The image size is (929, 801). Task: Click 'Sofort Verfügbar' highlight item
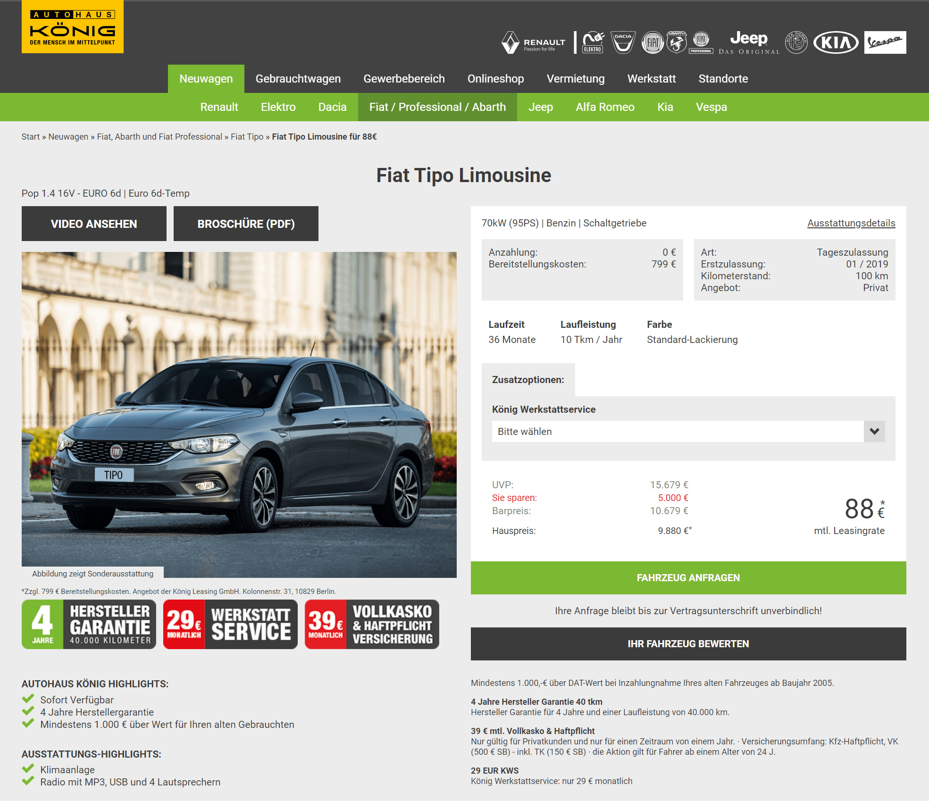pyautogui.click(x=77, y=700)
